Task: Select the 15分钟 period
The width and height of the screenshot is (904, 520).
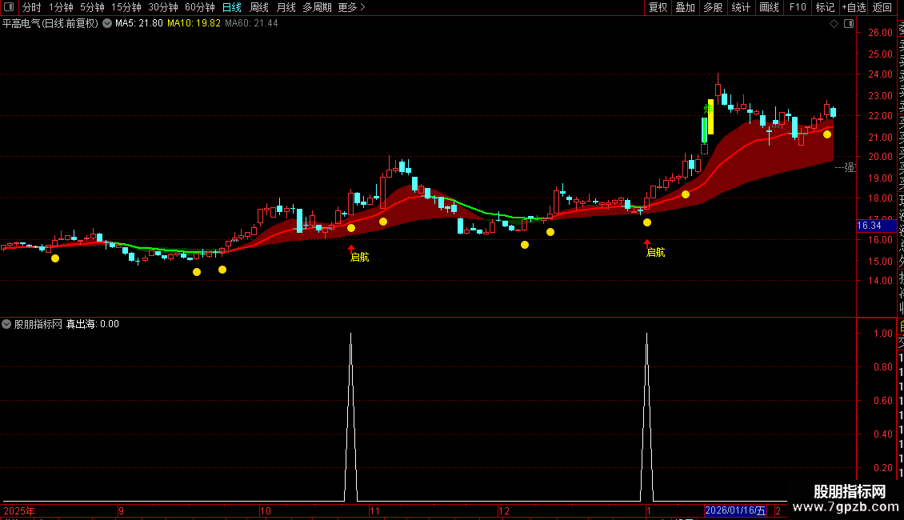Action: 126,7
